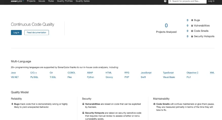
Task: Click the Code Smells count 0
Action: [x=188, y=31]
